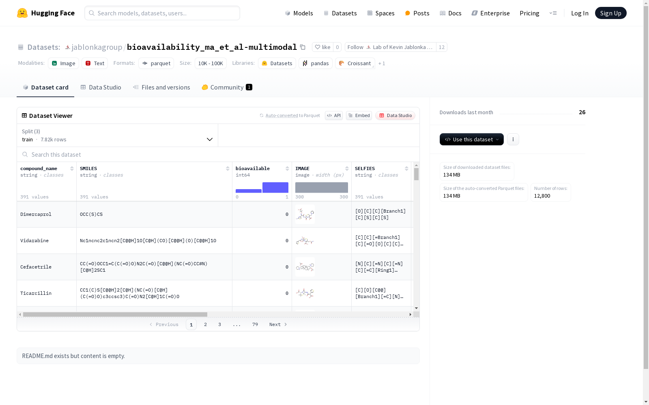
Task: Click the bioavailable value 0 histogram bar
Action: click(249, 191)
